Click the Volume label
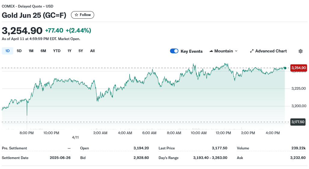 (243, 148)
